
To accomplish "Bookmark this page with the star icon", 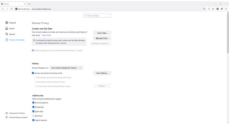I will [x=204, y=9].
